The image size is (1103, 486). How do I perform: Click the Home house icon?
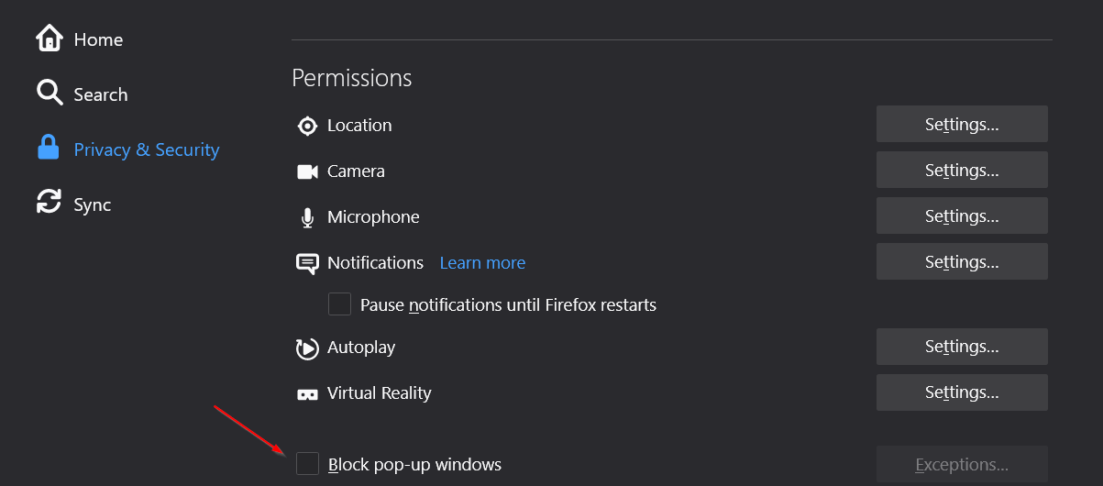click(49, 39)
